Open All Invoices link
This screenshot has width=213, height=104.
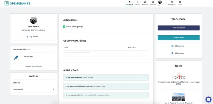coord(179,53)
